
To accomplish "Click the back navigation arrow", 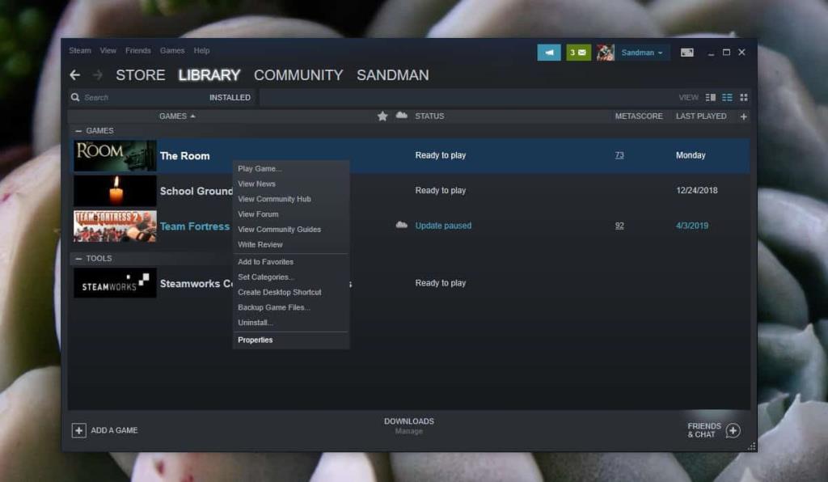I will tap(74, 74).
